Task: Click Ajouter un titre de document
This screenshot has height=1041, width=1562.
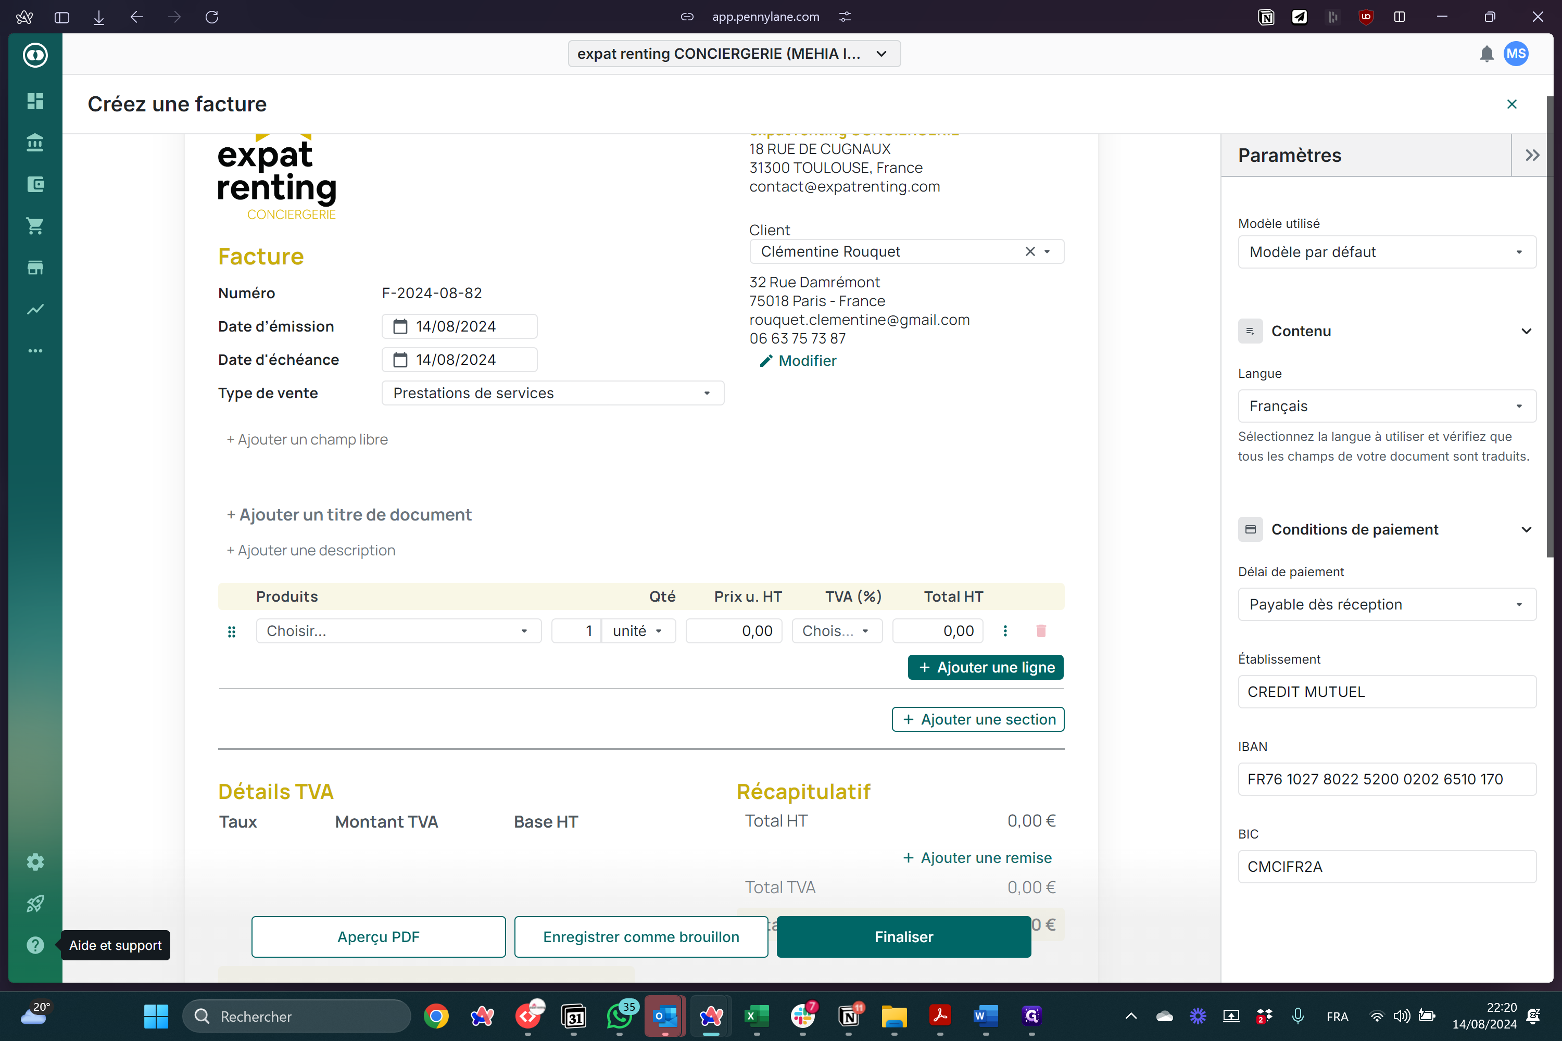Action: [x=349, y=515]
